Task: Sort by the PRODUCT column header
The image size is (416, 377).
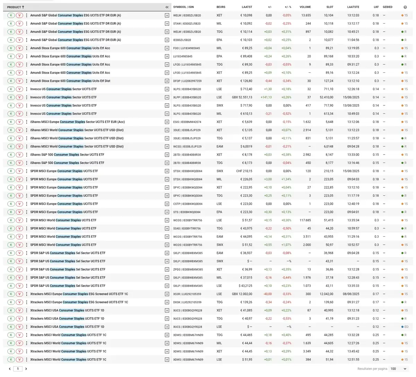Action: coord(16,7)
